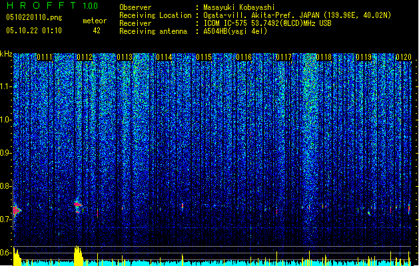
Task: Click the 0118 time marker
Action: (x=324, y=57)
